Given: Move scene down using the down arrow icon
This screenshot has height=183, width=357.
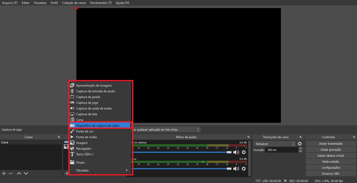Looking at the screenshot, I should click(26, 173).
